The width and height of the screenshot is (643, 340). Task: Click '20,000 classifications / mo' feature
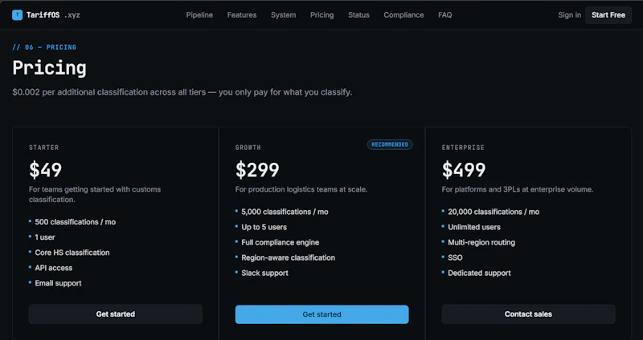pos(494,212)
